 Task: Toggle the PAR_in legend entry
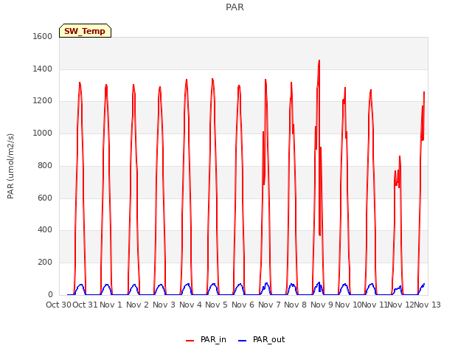pos(206,340)
